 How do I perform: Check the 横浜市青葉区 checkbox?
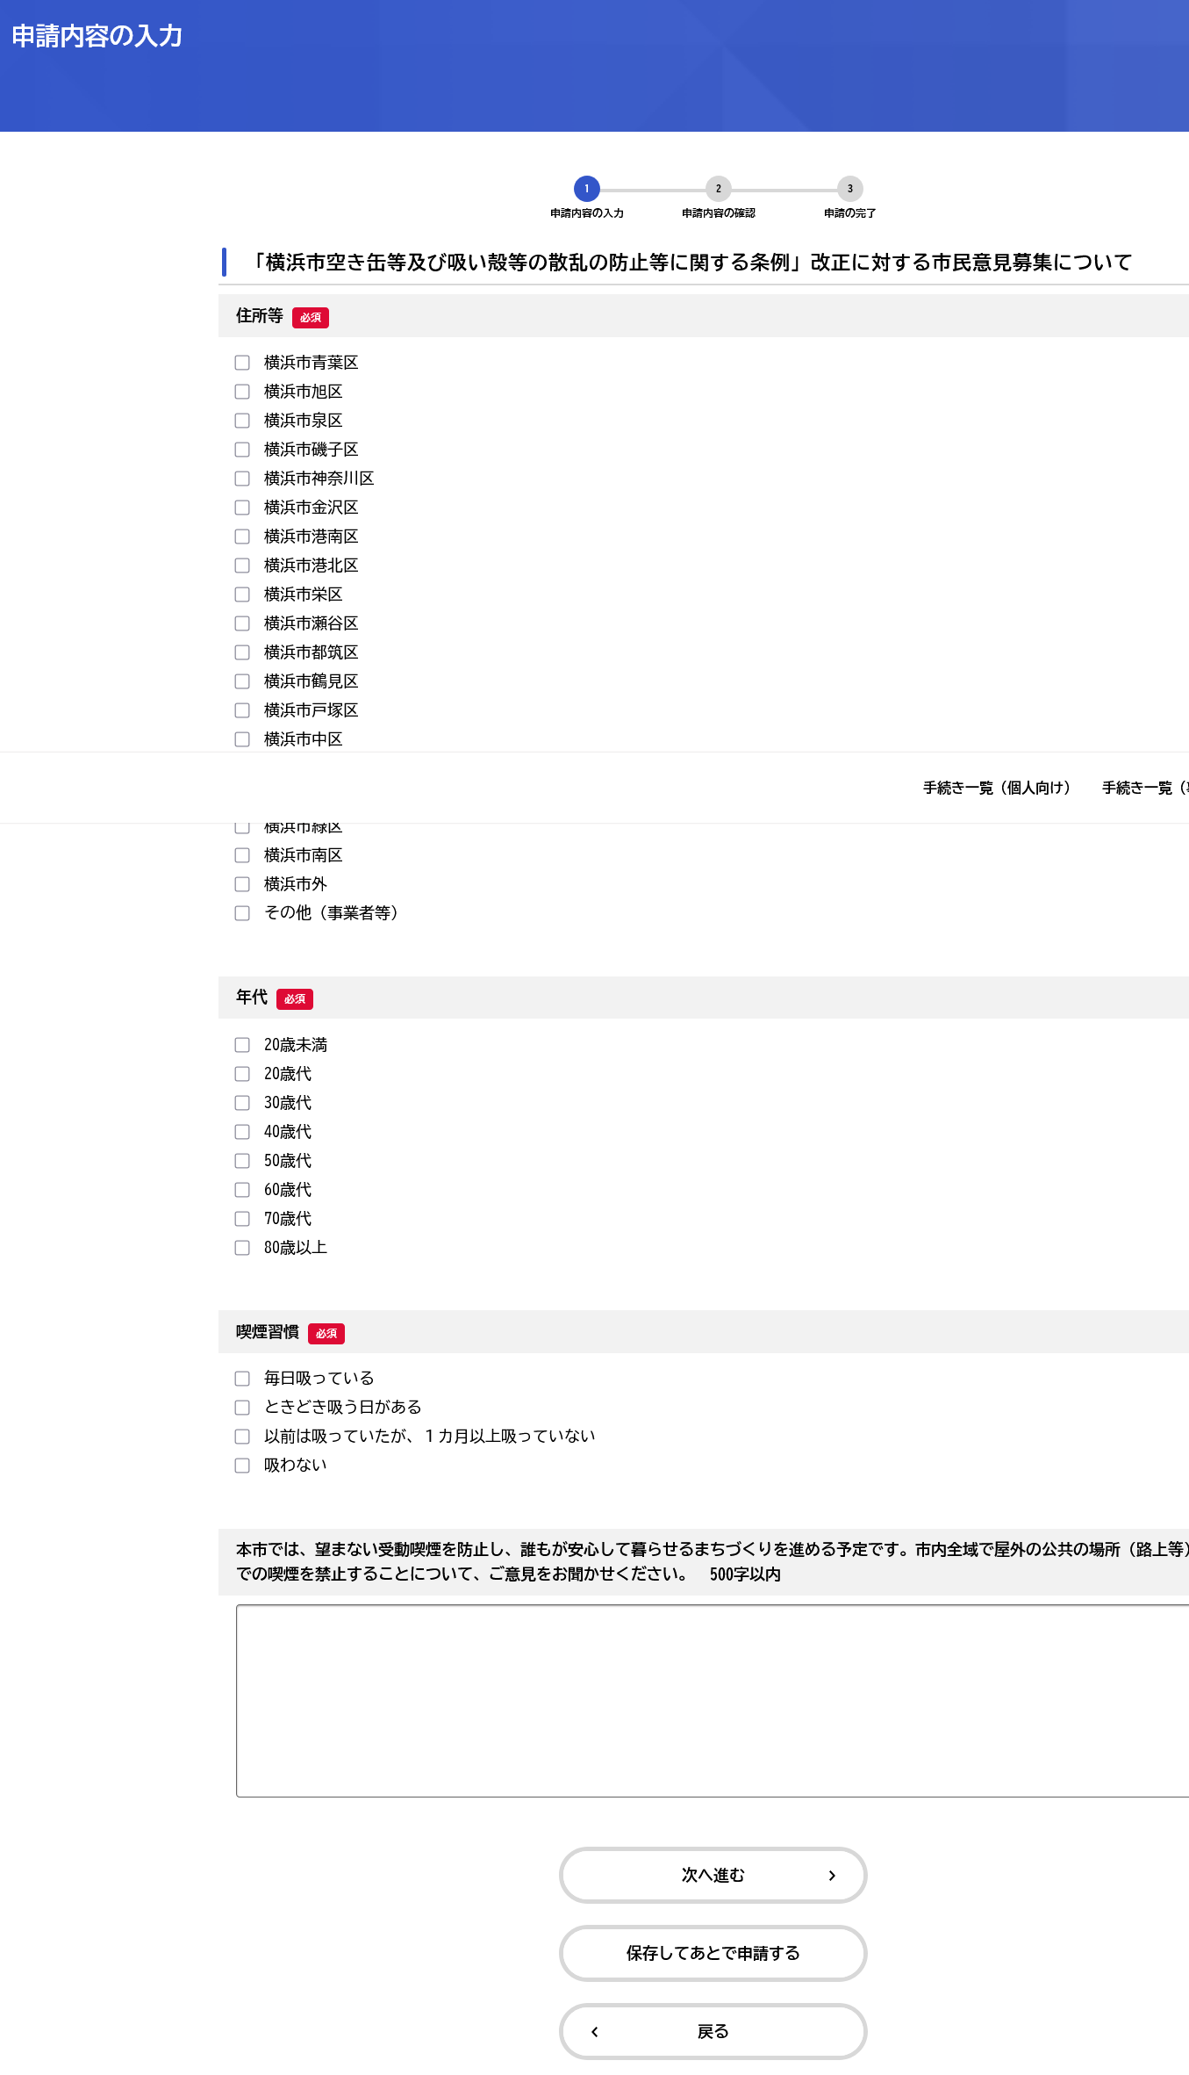click(242, 363)
